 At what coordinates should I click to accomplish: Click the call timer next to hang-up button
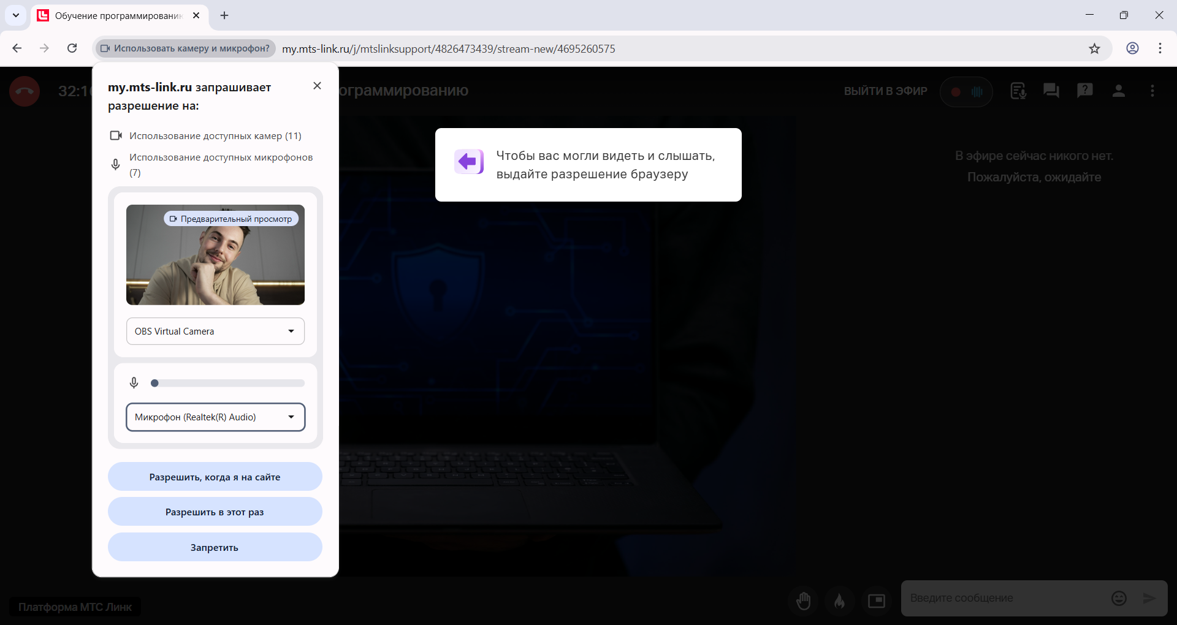click(x=75, y=91)
